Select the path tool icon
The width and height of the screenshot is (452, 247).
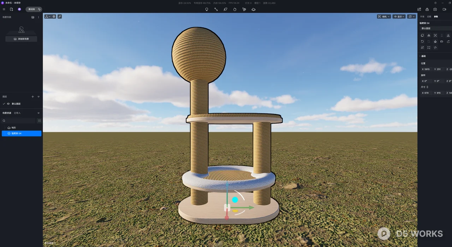click(216, 9)
